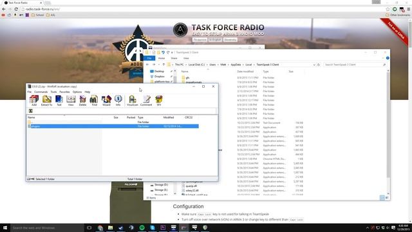Click the Info icon in WinRAR toolbar
Screen dimensions: 412x232
click(118, 101)
